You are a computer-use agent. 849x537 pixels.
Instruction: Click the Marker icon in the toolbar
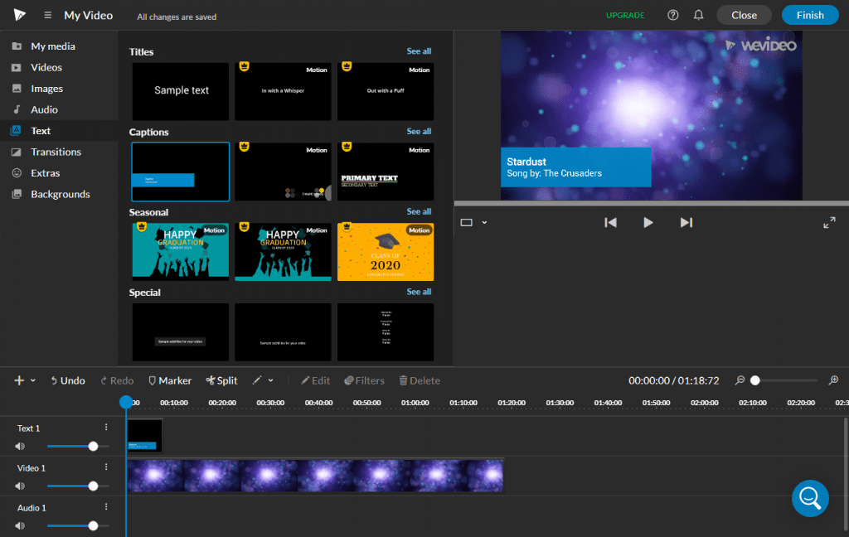pos(152,380)
